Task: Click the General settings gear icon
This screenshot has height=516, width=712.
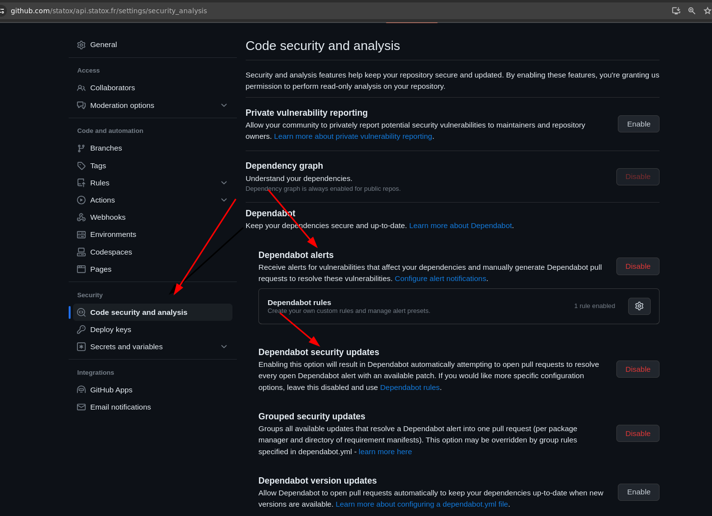Action: [81, 45]
